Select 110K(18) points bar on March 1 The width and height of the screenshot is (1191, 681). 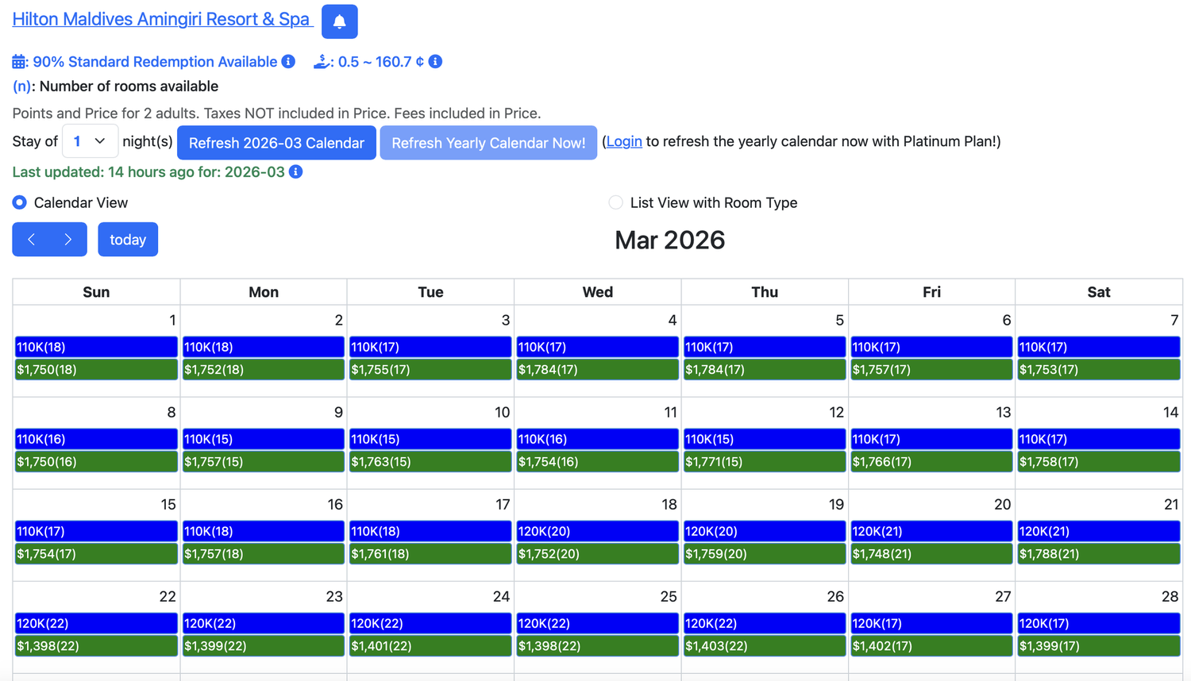(x=96, y=347)
